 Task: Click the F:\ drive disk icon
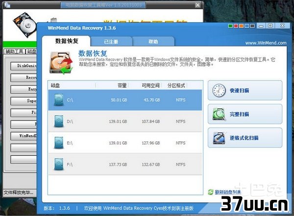(x=59, y=165)
